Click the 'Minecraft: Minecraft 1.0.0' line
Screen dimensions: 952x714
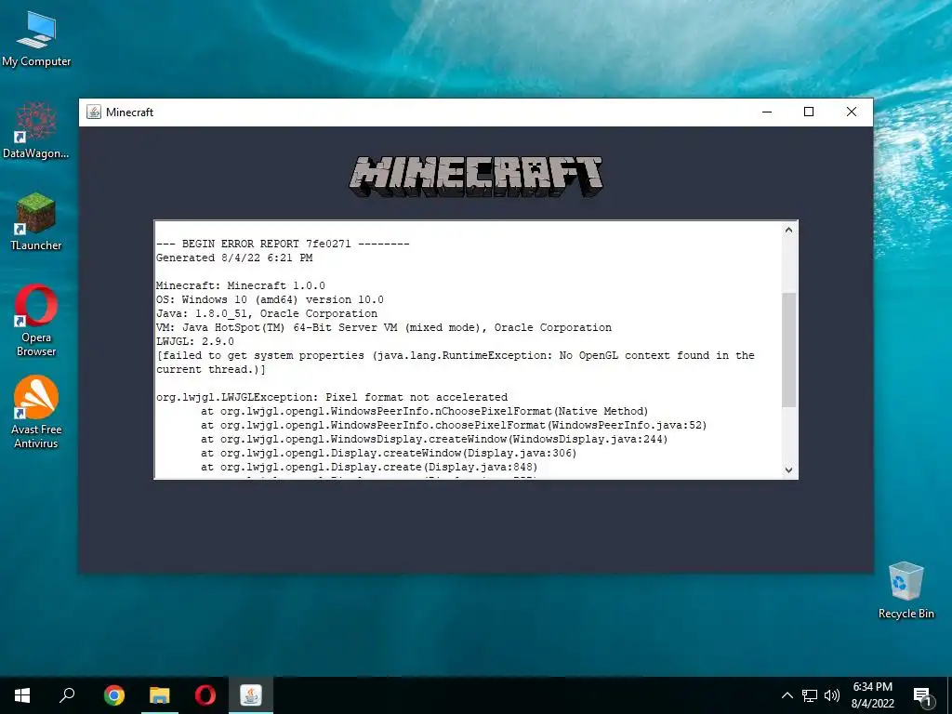point(241,285)
